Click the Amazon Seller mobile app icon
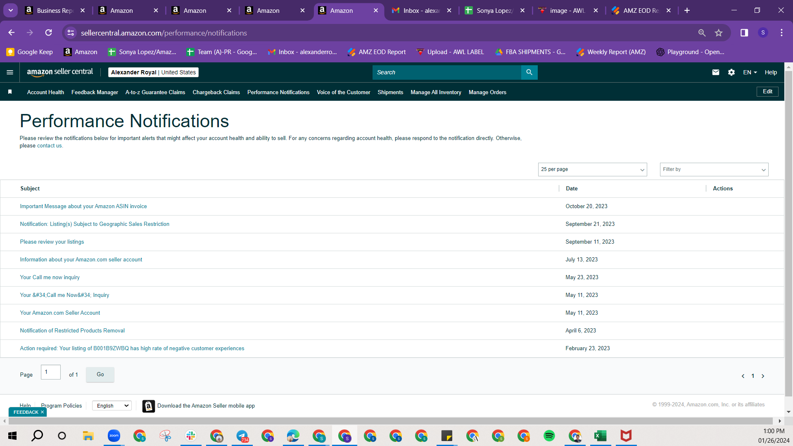 pos(149,406)
